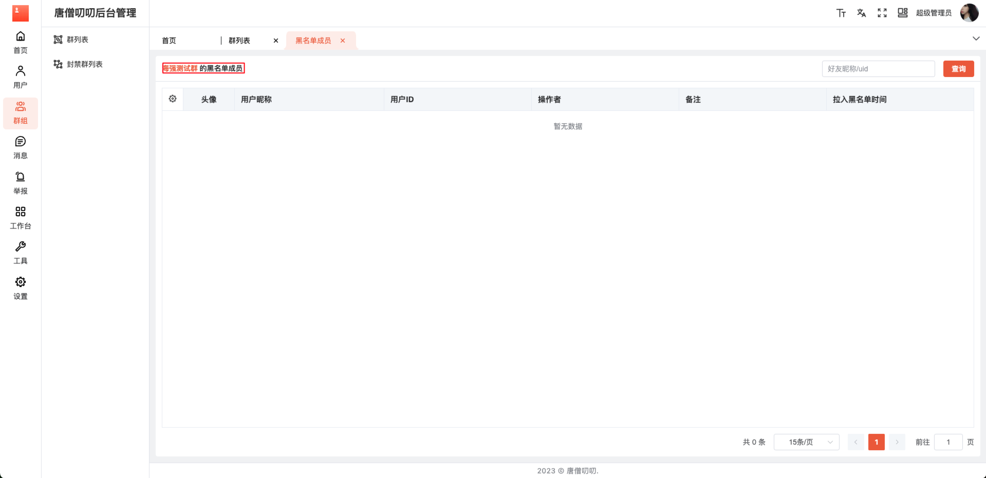The width and height of the screenshot is (986, 478).
Task: Select the 工具 wrench tools icon
Action: click(21, 253)
